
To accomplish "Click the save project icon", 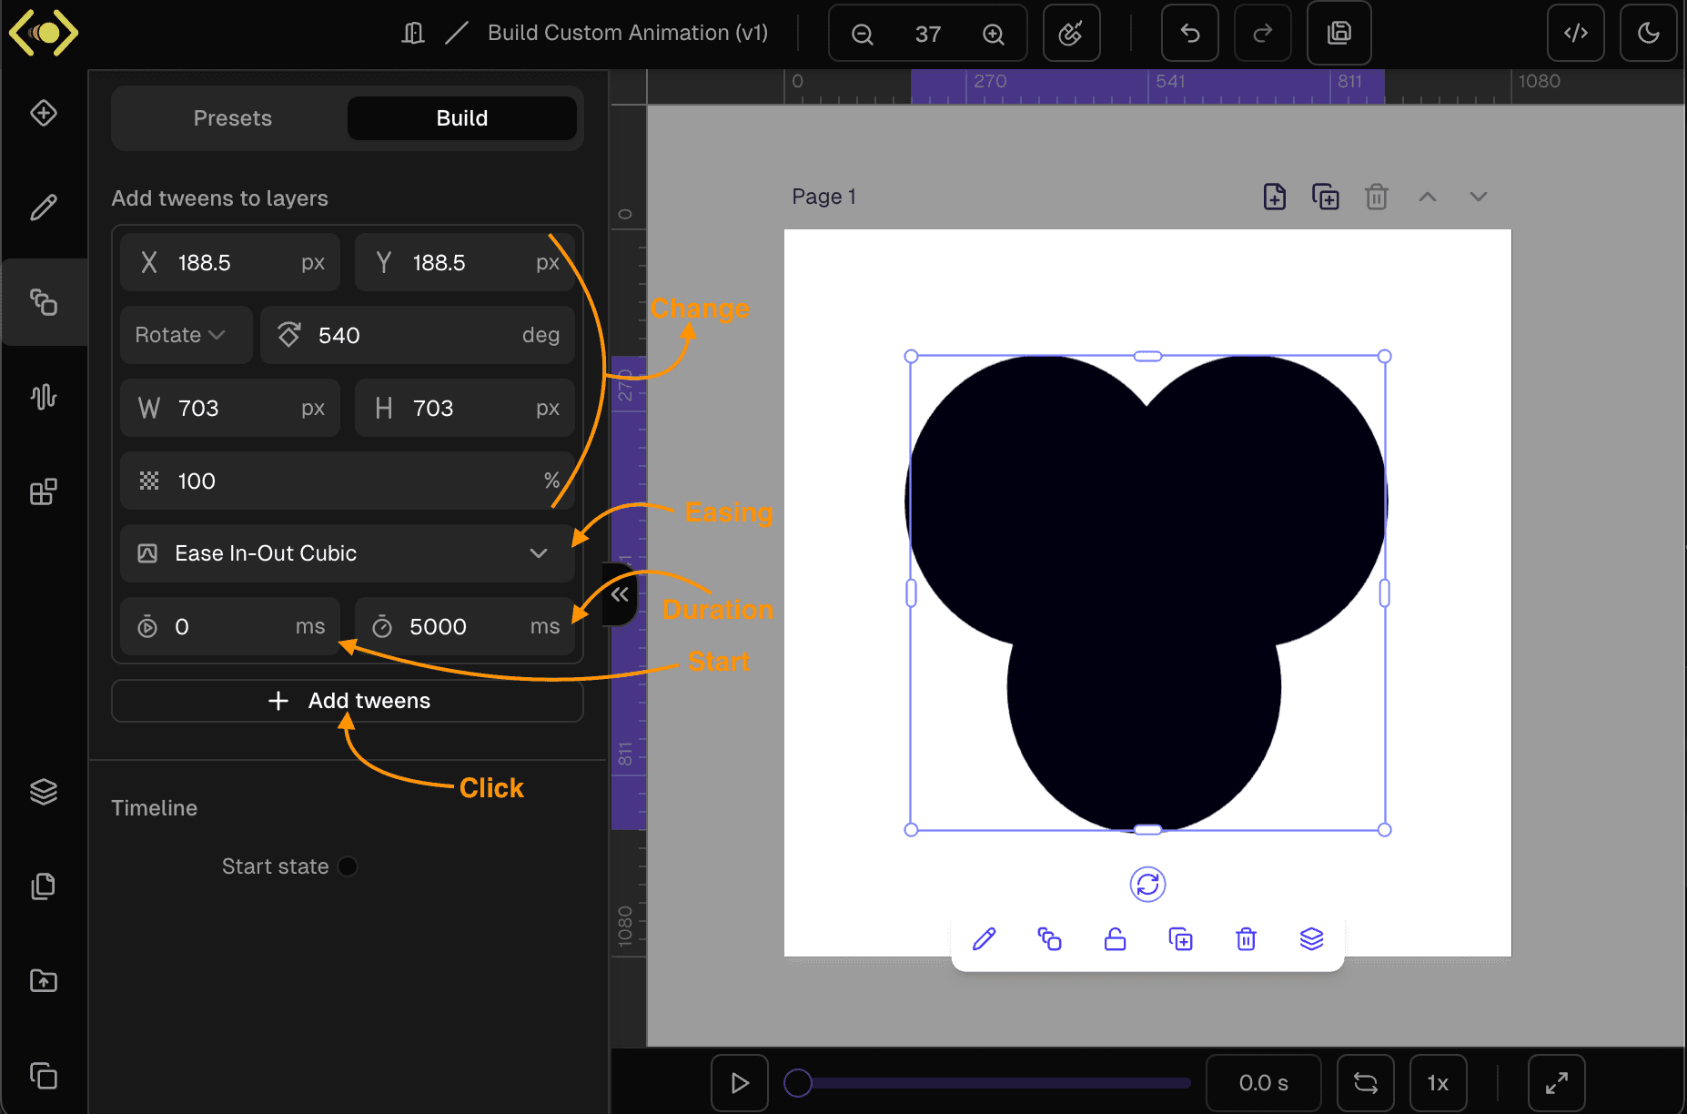I will tap(1338, 34).
